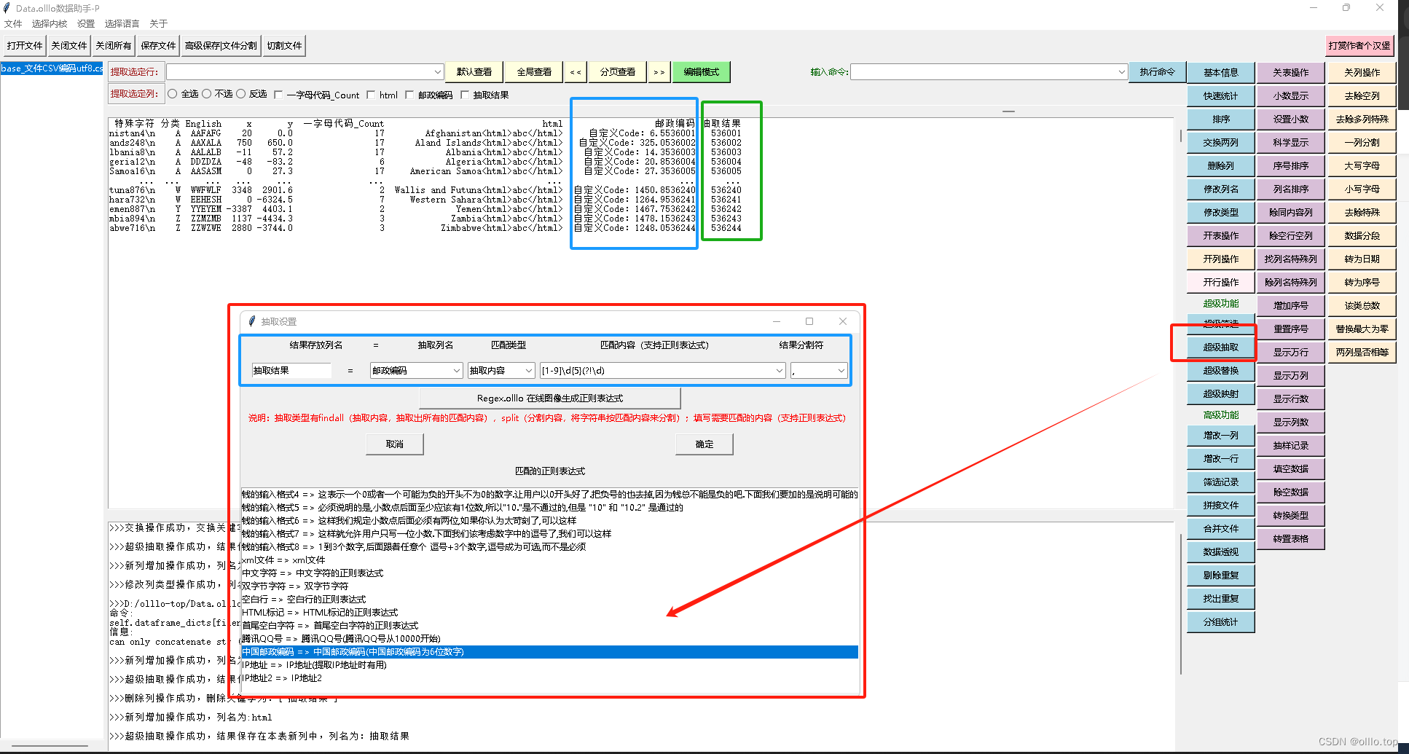Screen dimensions: 1409x754
Task: Click the 打开文件 toolbar button
Action: [x=25, y=46]
